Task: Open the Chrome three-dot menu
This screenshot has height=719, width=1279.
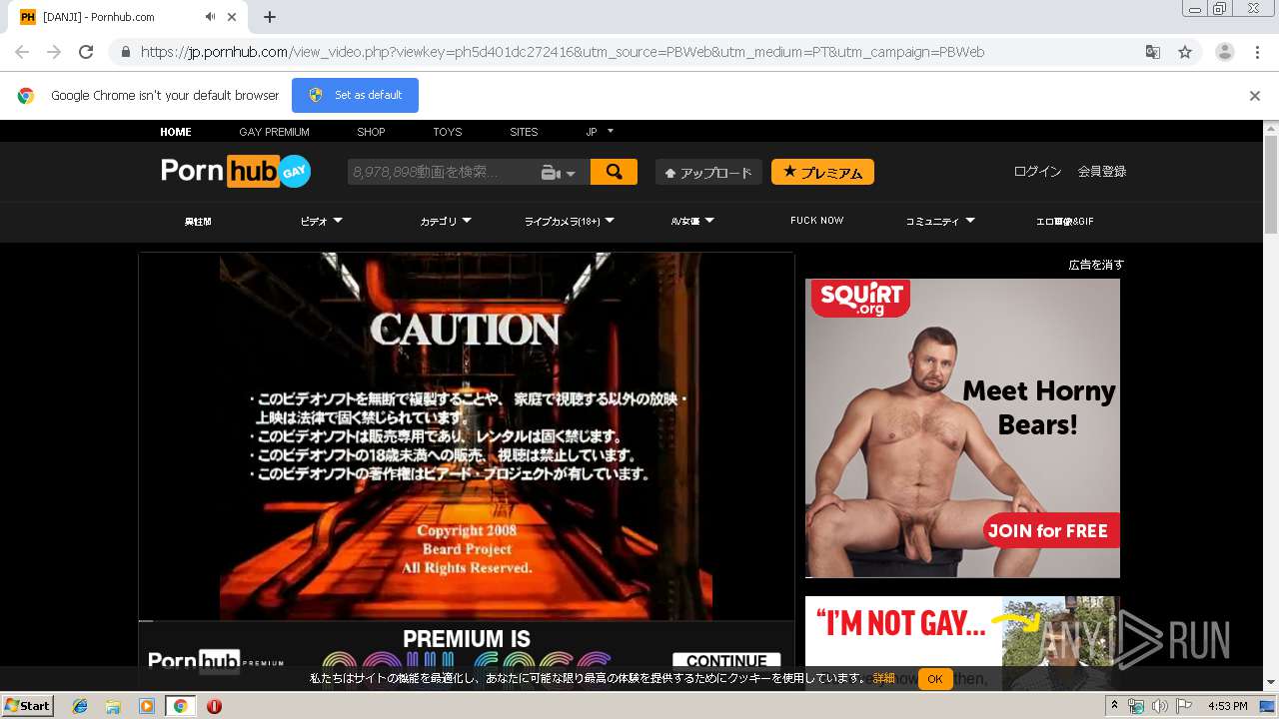Action: pos(1257,52)
